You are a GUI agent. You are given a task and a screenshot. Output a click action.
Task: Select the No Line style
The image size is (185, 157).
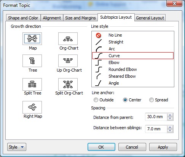[133, 35]
